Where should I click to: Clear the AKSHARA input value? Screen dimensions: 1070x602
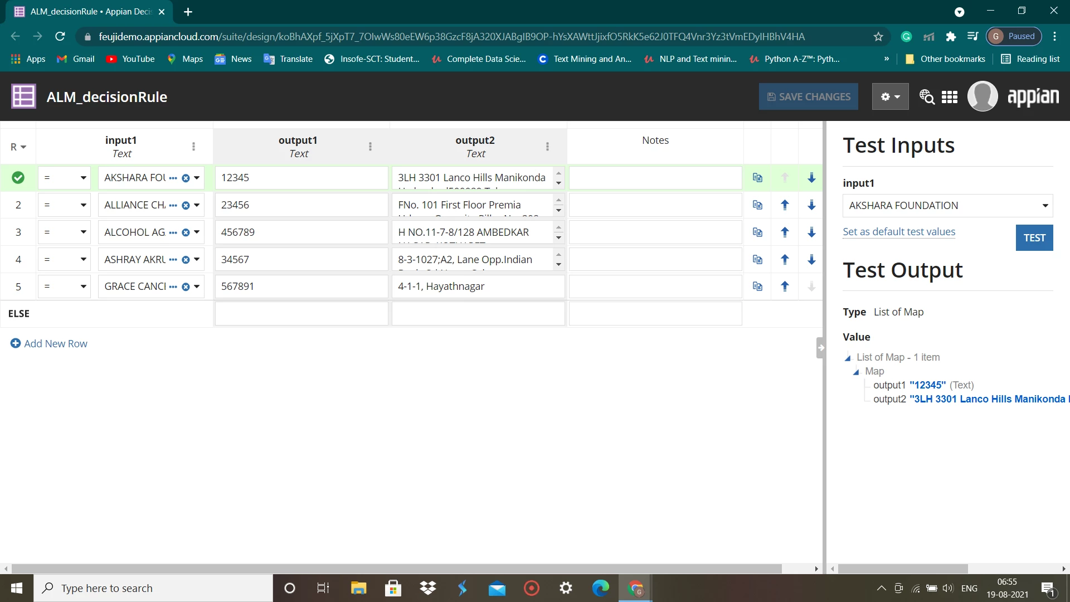[x=186, y=178]
